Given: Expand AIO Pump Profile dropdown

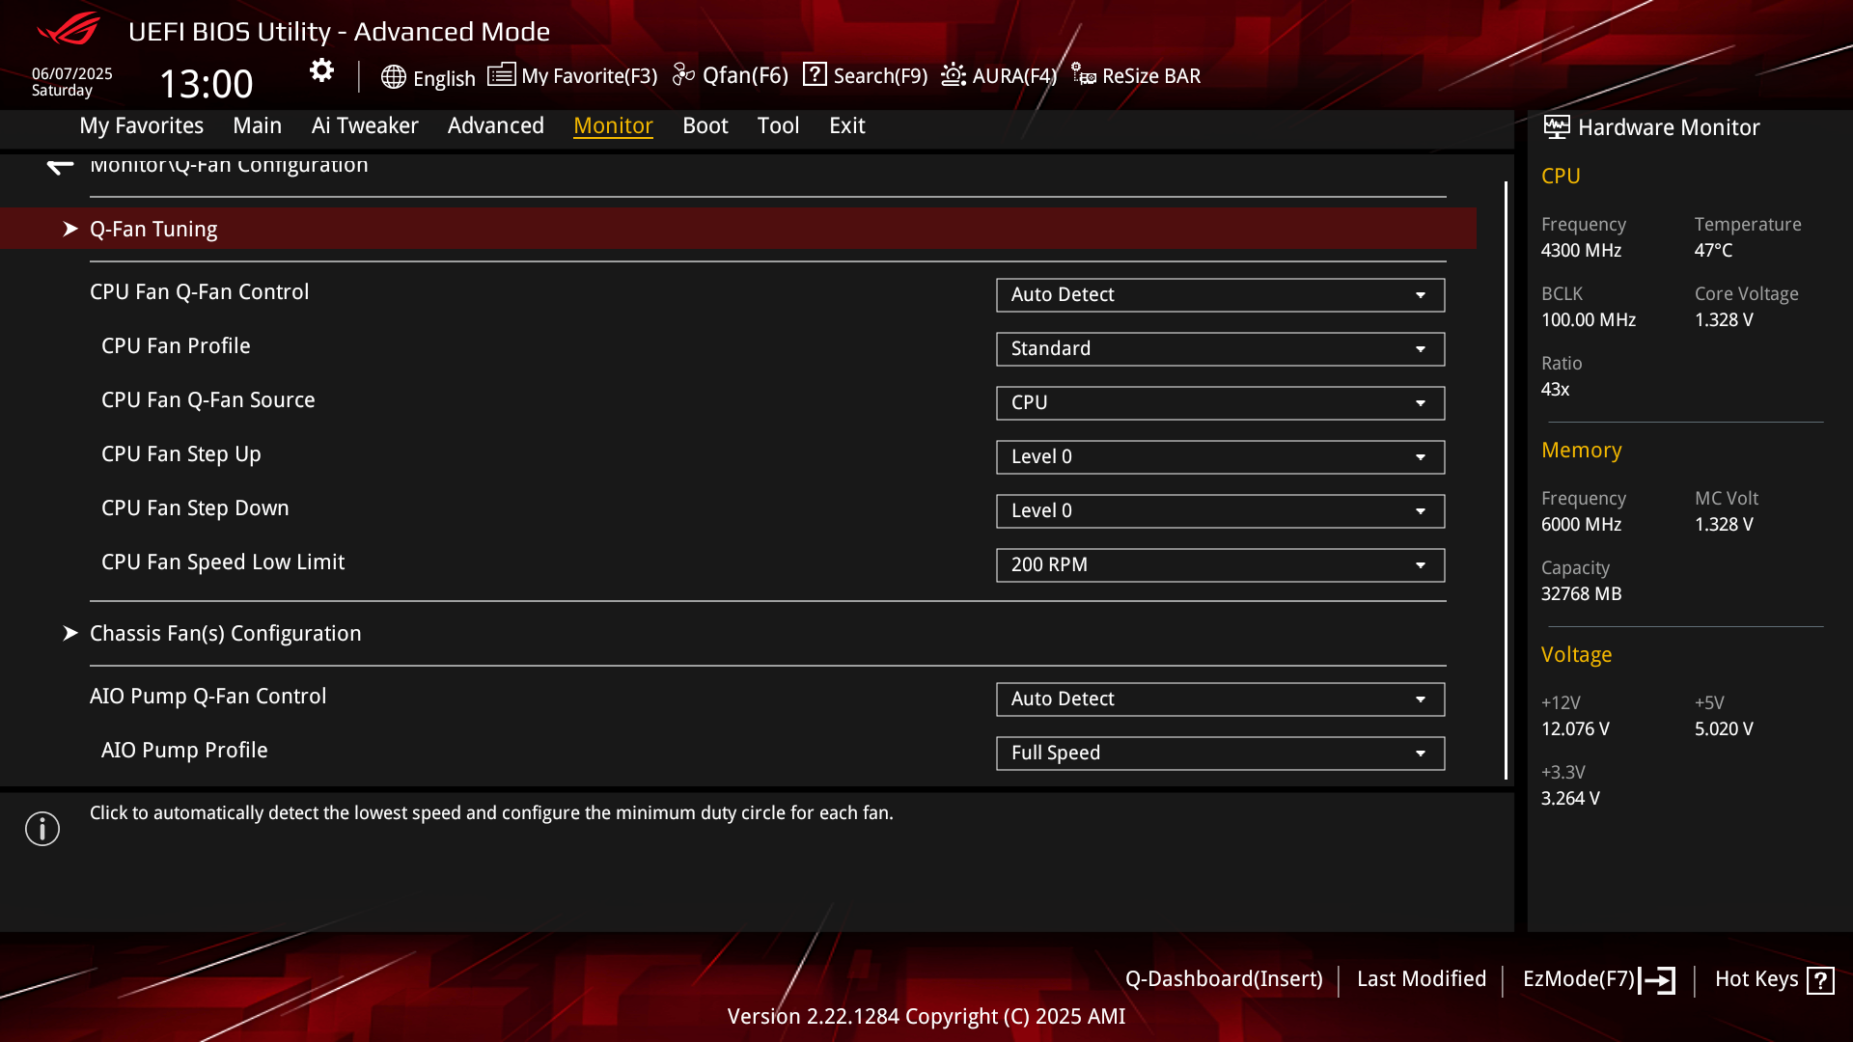Looking at the screenshot, I should click(x=1220, y=754).
